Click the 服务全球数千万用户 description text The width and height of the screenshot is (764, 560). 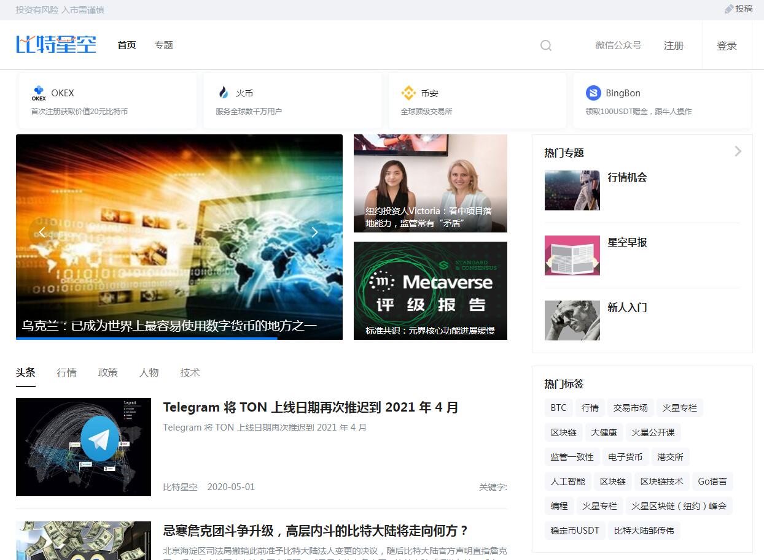point(249,112)
